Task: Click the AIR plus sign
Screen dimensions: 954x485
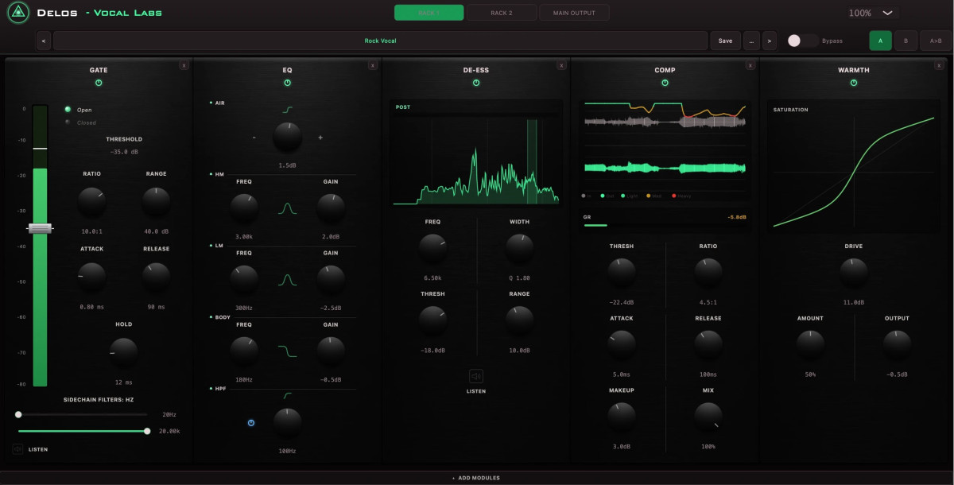Action: pos(320,138)
